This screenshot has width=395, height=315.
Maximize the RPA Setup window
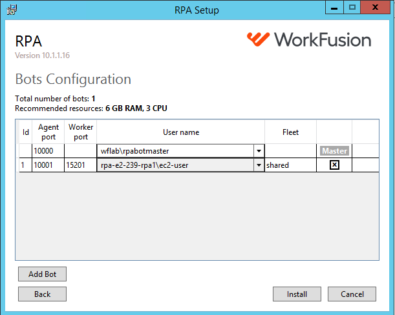(x=352, y=8)
